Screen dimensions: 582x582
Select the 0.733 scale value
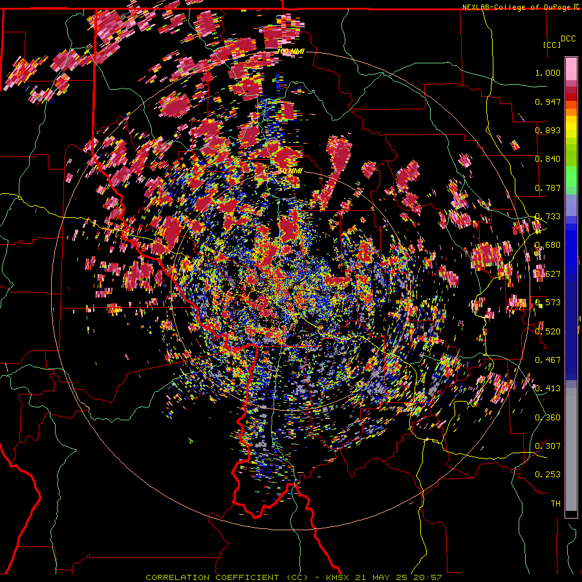coord(548,217)
